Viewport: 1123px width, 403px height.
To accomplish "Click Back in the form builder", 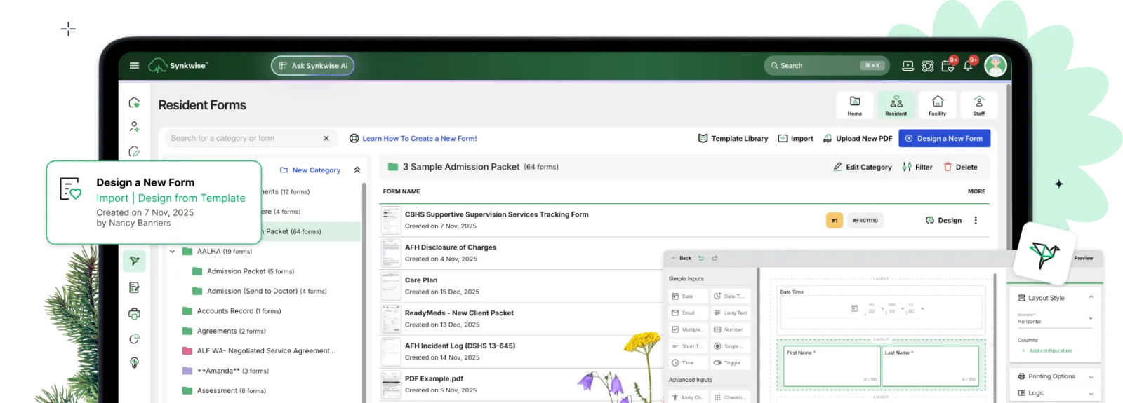I will click(682, 258).
